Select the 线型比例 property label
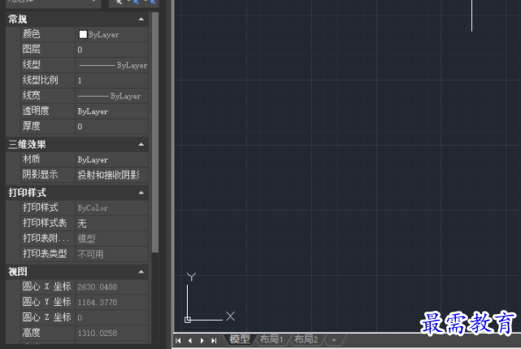 click(40, 80)
